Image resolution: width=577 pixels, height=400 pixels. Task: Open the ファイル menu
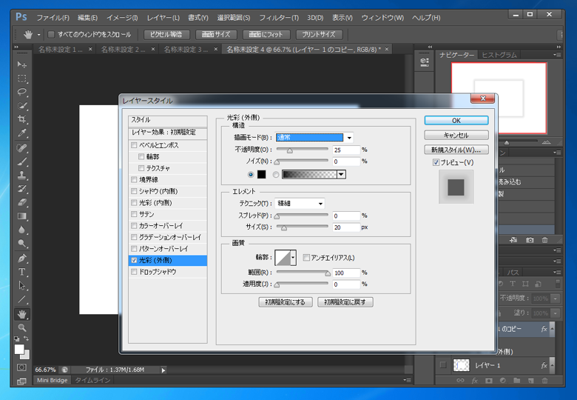(x=53, y=18)
